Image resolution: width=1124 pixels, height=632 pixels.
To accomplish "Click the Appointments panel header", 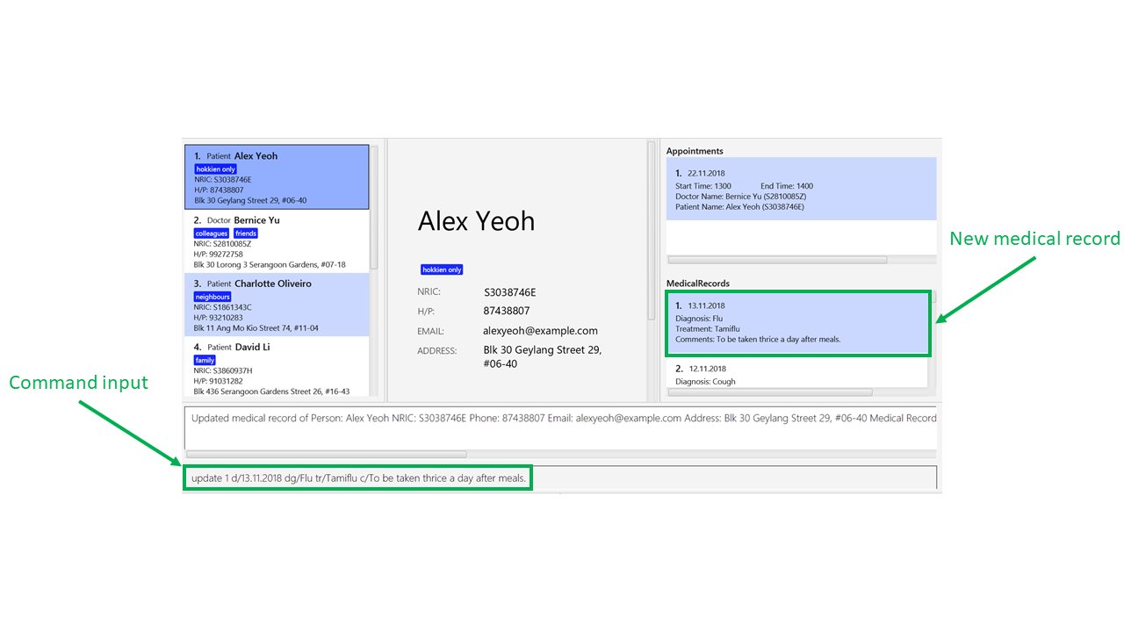I will 695,151.
